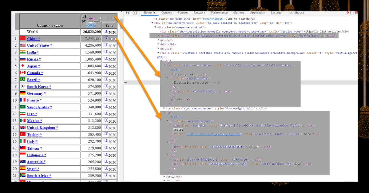Image resolution: width=369 pixels, height=193 pixels.
Task: Open the red error count indicator
Action: (x=349, y=13)
